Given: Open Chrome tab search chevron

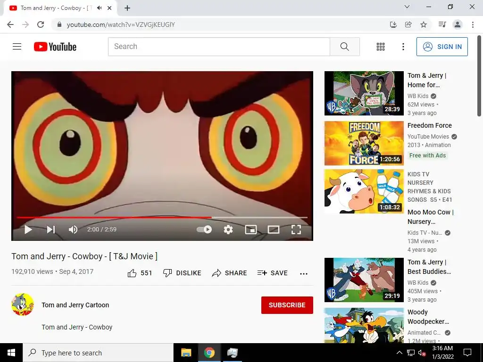Looking at the screenshot, I should pos(407,7).
